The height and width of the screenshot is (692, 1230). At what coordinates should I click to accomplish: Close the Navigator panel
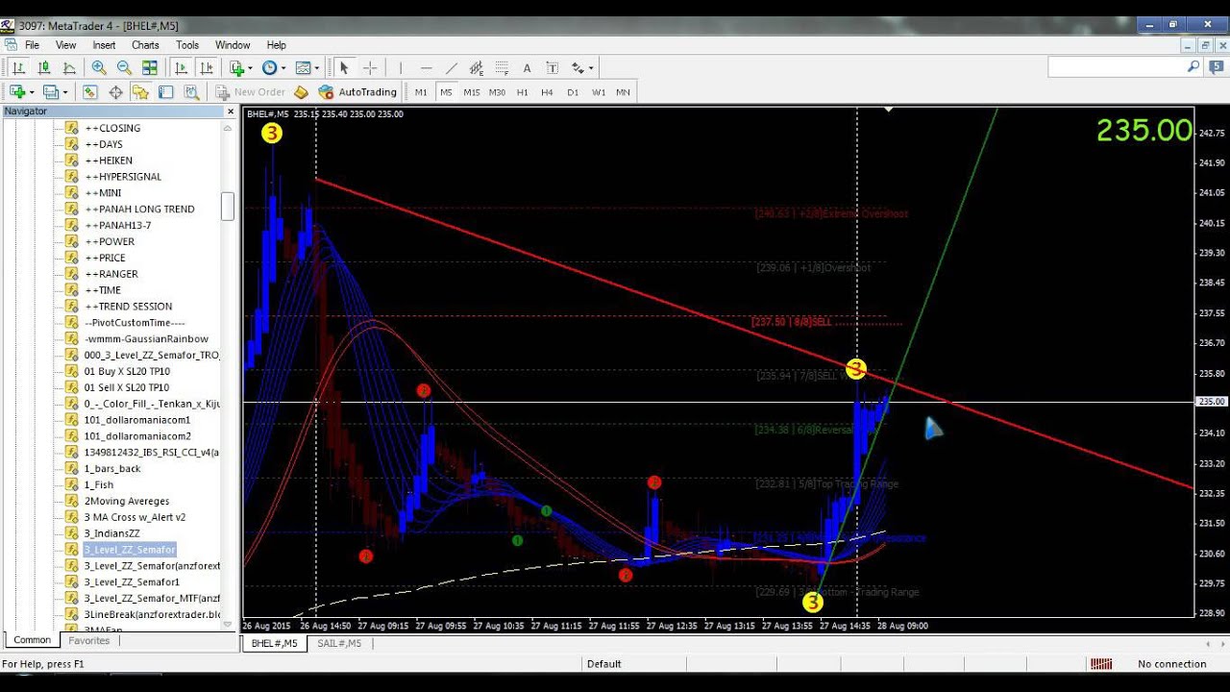pyautogui.click(x=231, y=111)
